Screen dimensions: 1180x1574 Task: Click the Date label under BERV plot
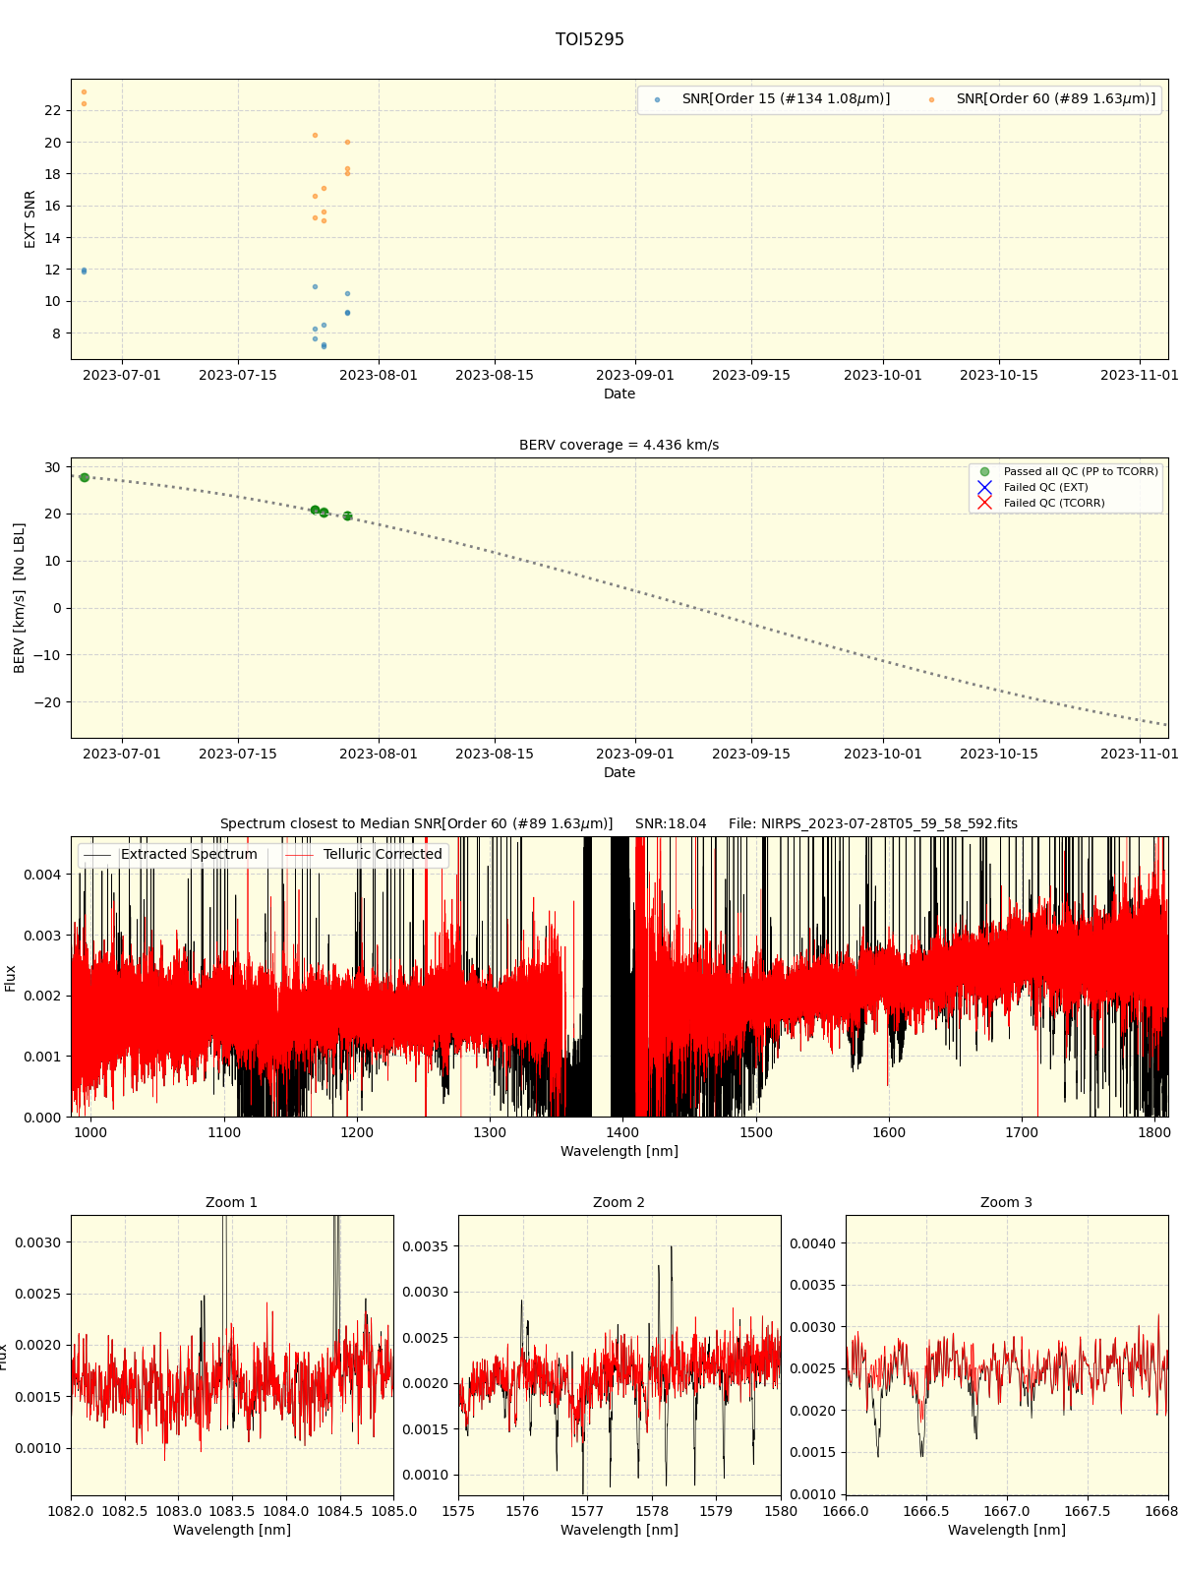(619, 772)
